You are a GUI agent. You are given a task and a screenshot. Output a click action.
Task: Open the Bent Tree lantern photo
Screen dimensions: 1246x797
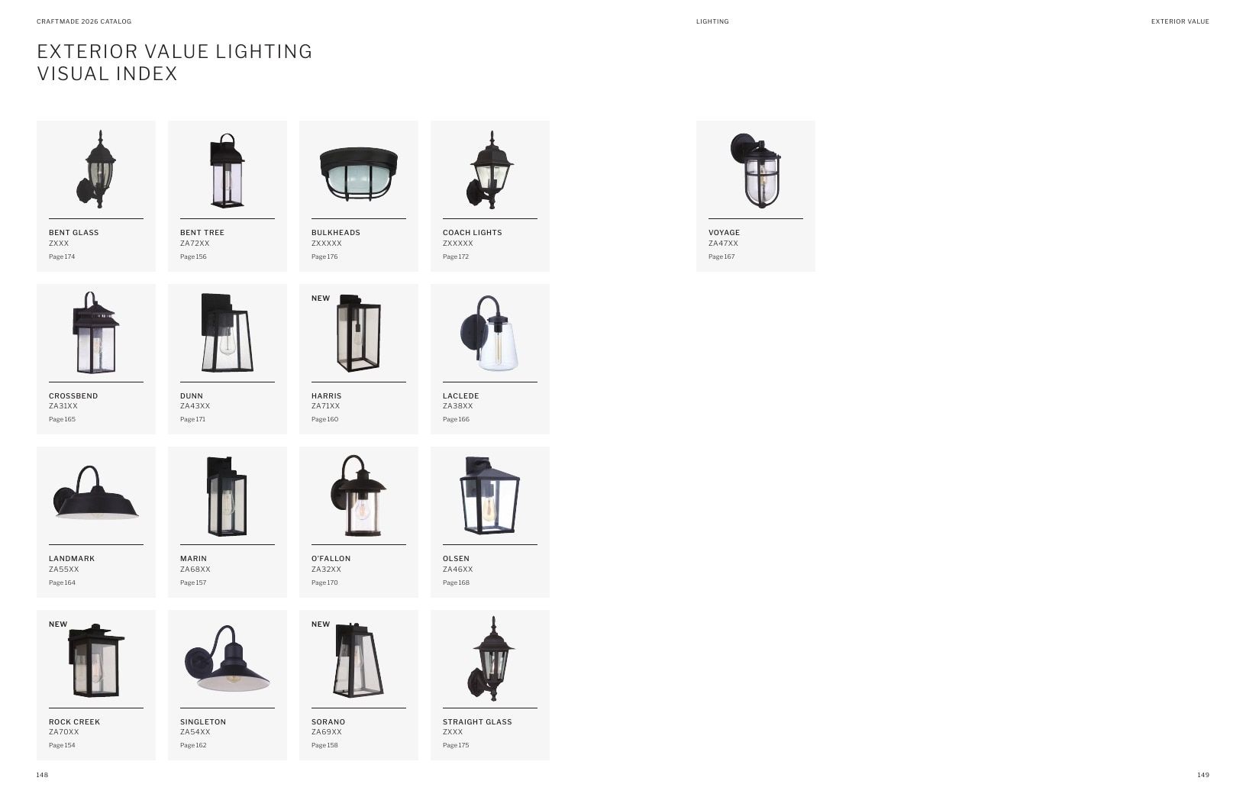(x=227, y=170)
